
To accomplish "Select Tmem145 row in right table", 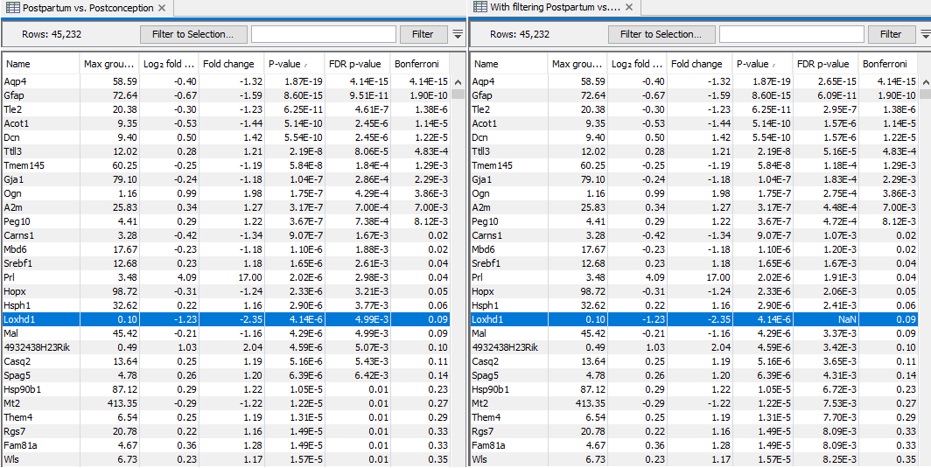I will click(x=694, y=165).
